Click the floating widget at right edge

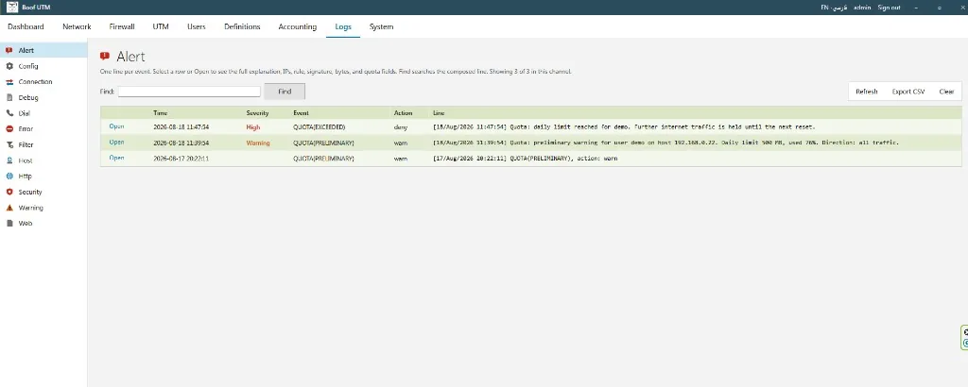tap(965, 338)
